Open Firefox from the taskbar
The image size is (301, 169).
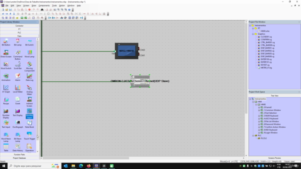[x=88, y=166]
